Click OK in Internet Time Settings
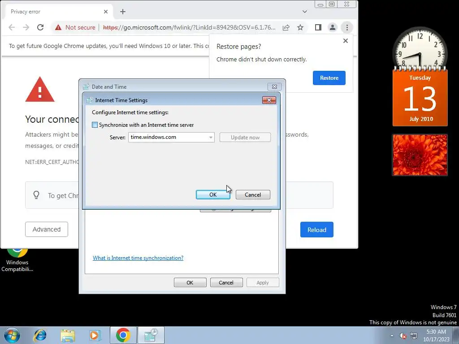 tap(213, 195)
